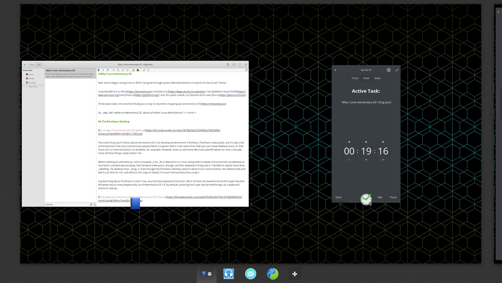The width and height of the screenshot is (502, 283).
Task: Launch the web browser globe in dock
Action: coord(273,274)
